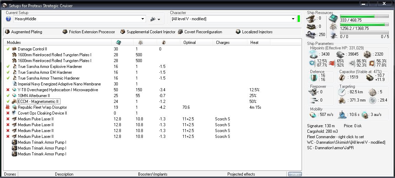Click the drone bandwidth bar showing 0 / 0

[x=364, y=33]
